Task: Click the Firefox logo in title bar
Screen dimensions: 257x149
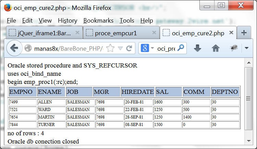Action: coord(8,8)
